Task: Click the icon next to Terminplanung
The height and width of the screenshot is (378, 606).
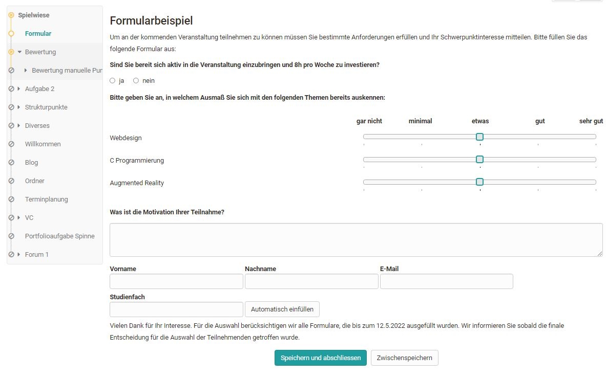Action: (x=12, y=199)
